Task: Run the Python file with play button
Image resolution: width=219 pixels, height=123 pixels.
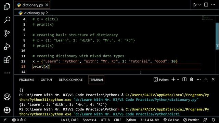Action: tap(195, 5)
